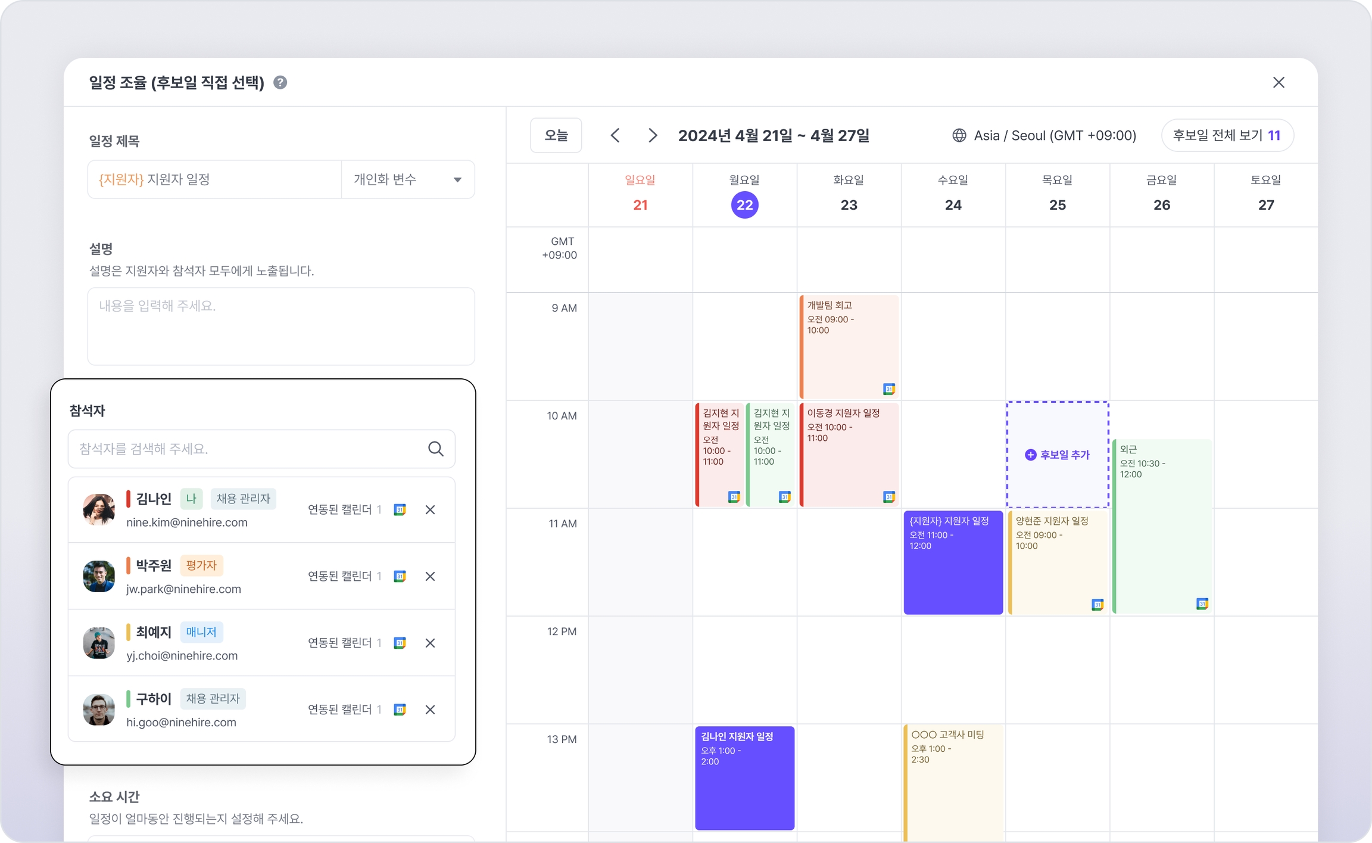Click the plus icon in 후보일 추가
Viewport: 1372px width, 843px height.
click(1030, 455)
